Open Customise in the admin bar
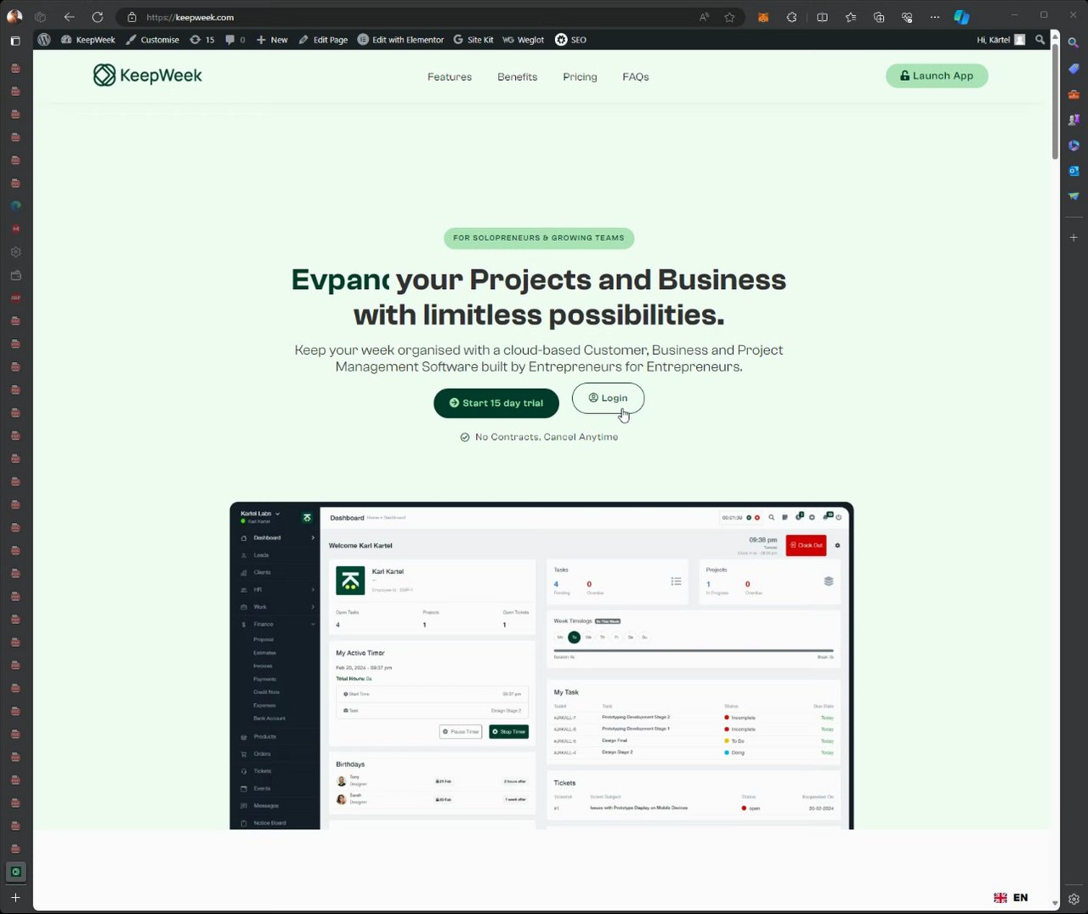The height and width of the screenshot is (914, 1088). (152, 40)
